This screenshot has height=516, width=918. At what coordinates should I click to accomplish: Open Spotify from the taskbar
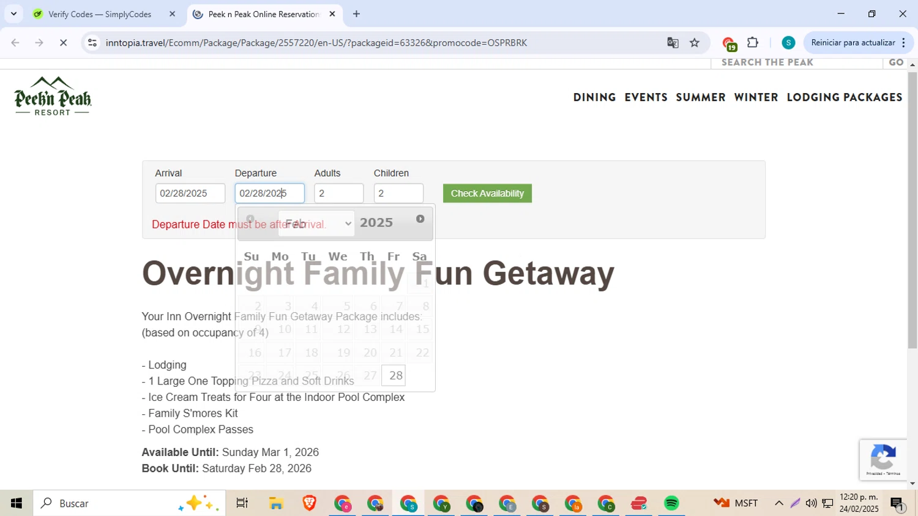pyautogui.click(x=671, y=503)
